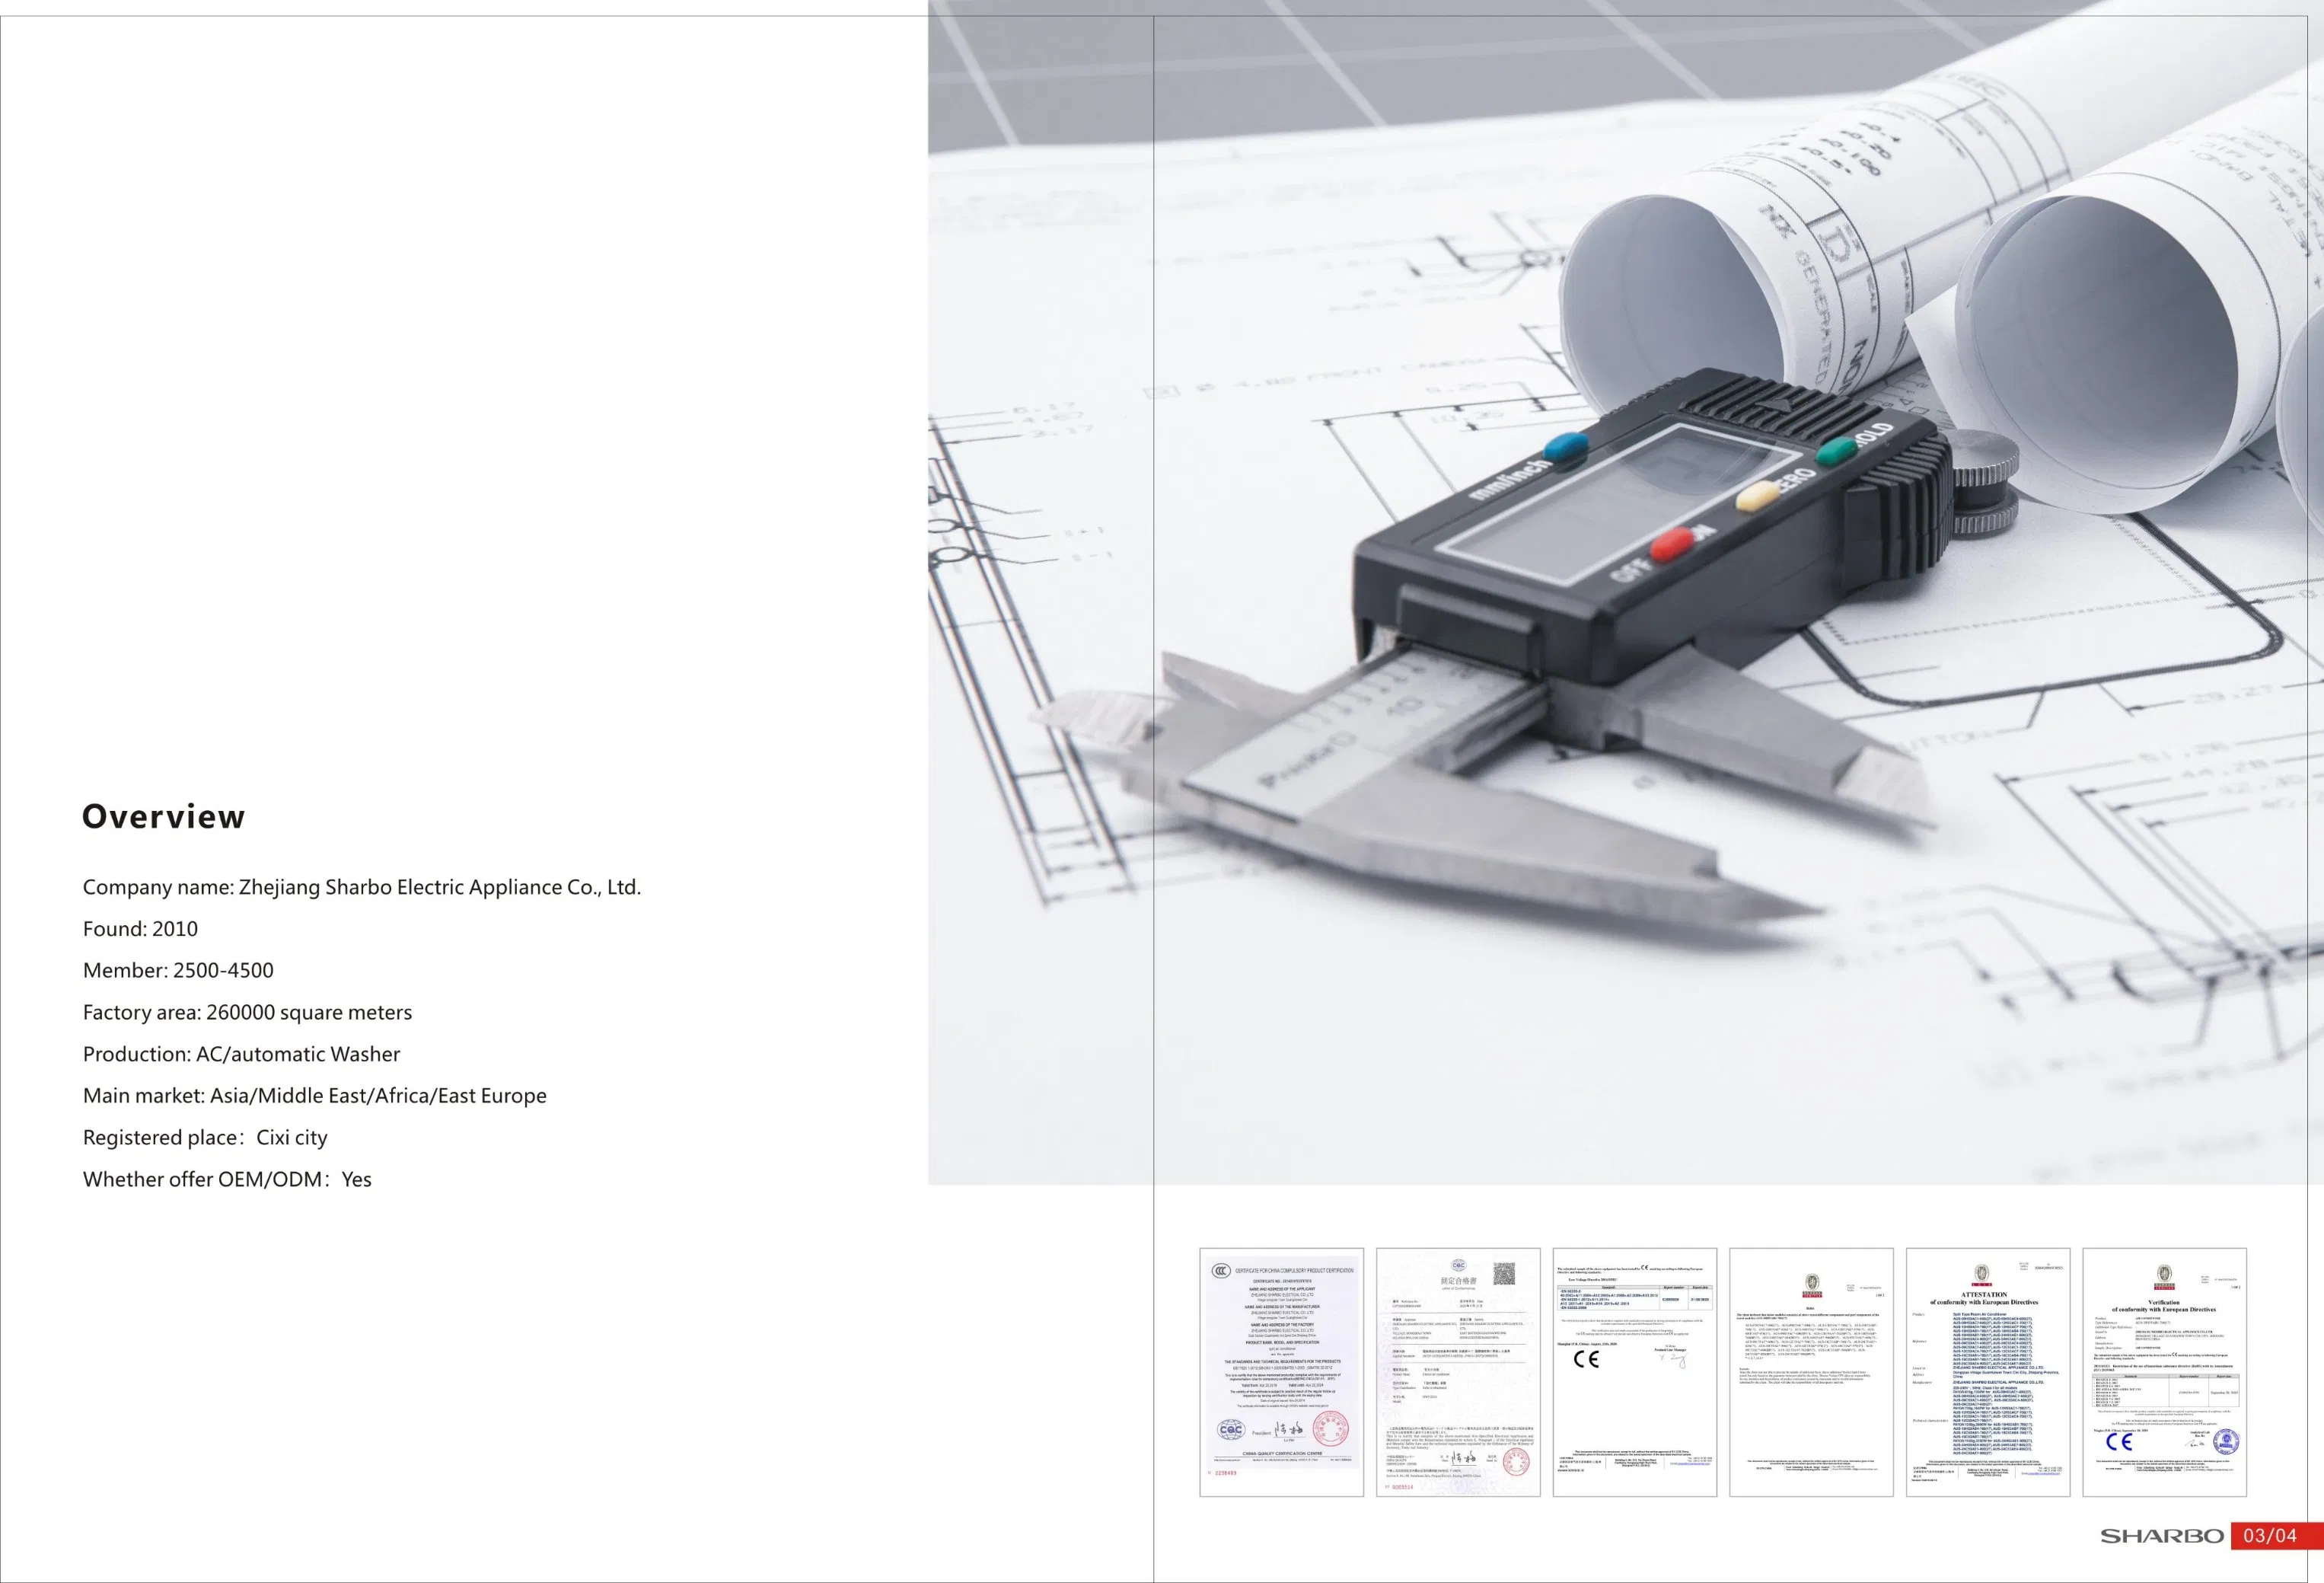Click the blue button on the digital caliper
Screen dimensions: 2324x1583
click(1566, 448)
